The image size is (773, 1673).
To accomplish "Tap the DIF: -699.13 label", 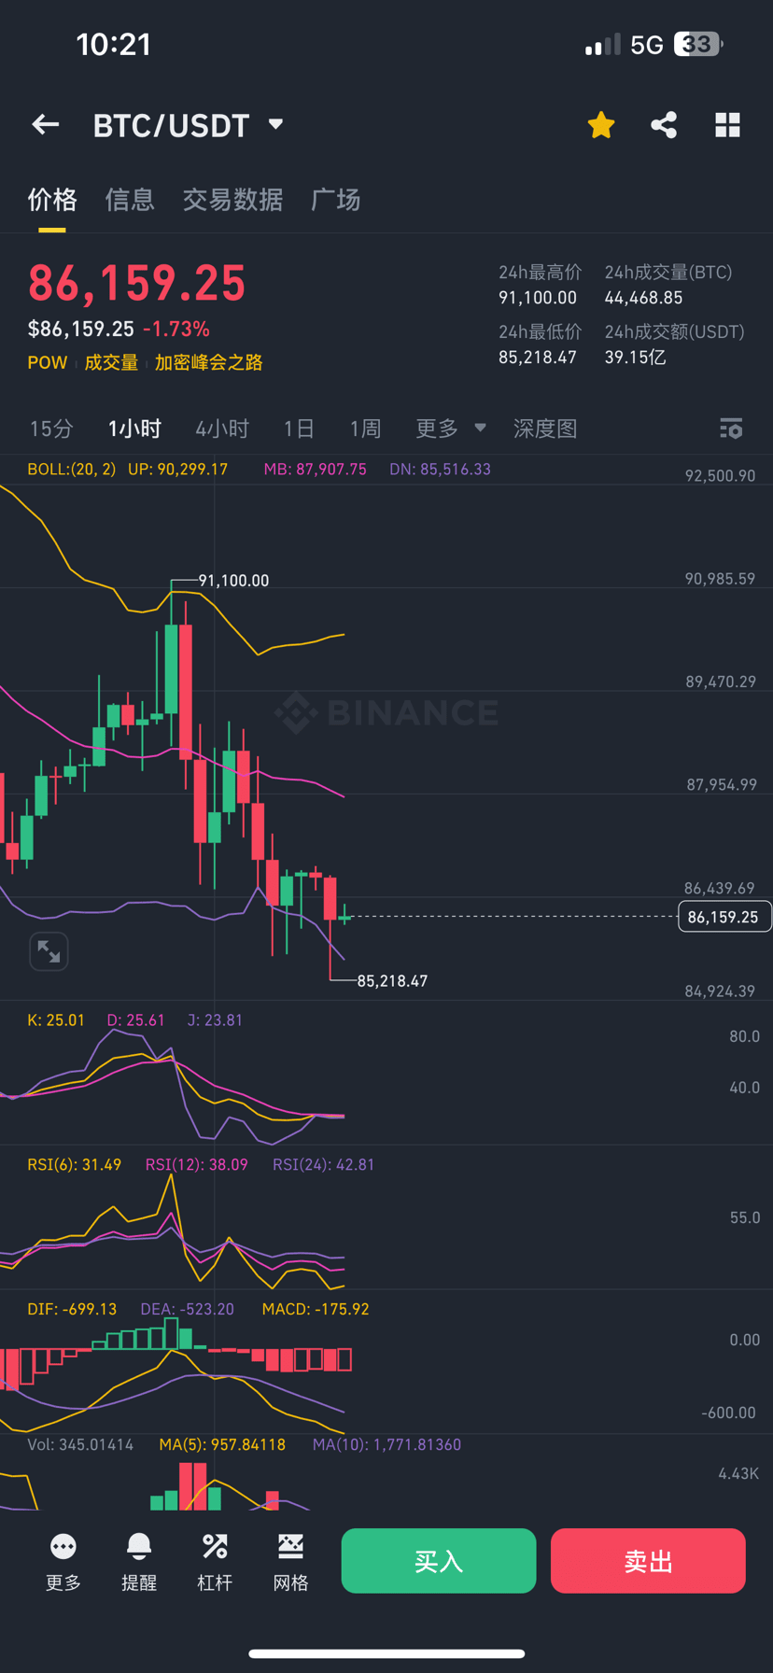I will point(72,1310).
